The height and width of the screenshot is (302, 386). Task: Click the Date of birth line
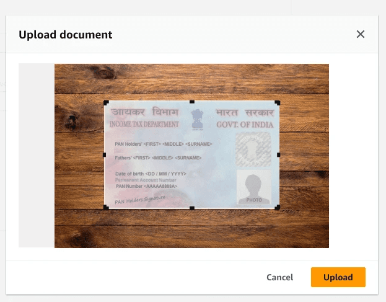[151, 174]
